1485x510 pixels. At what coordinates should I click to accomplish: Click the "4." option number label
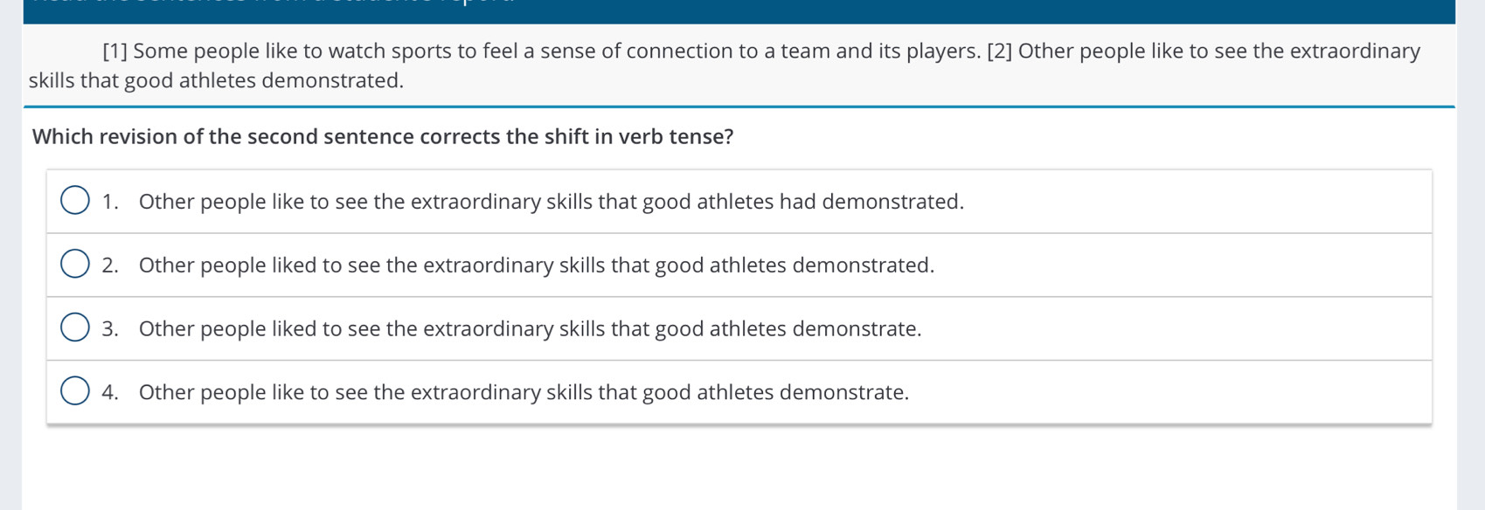click(110, 393)
